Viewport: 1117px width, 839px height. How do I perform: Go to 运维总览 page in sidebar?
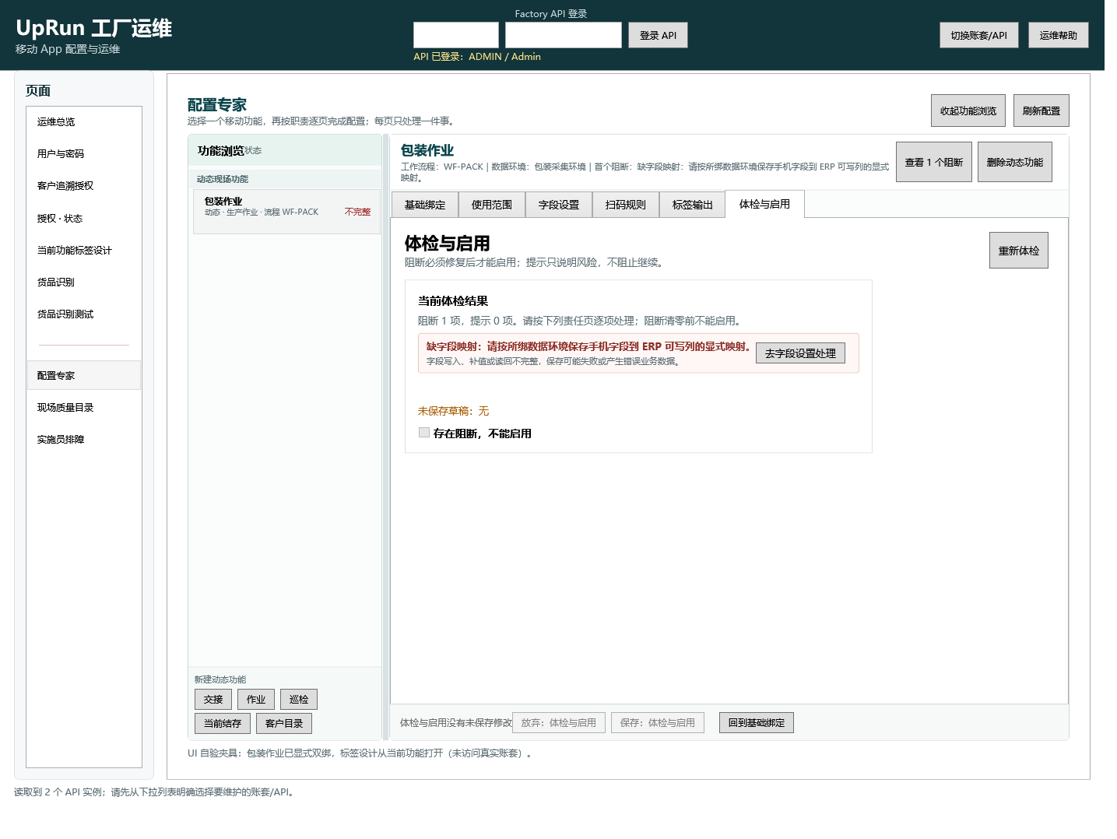coord(84,122)
